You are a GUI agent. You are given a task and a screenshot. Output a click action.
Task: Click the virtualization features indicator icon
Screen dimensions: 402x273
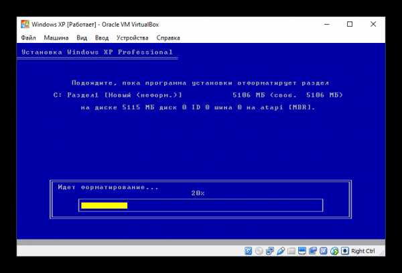pyautogui.click(x=324, y=251)
